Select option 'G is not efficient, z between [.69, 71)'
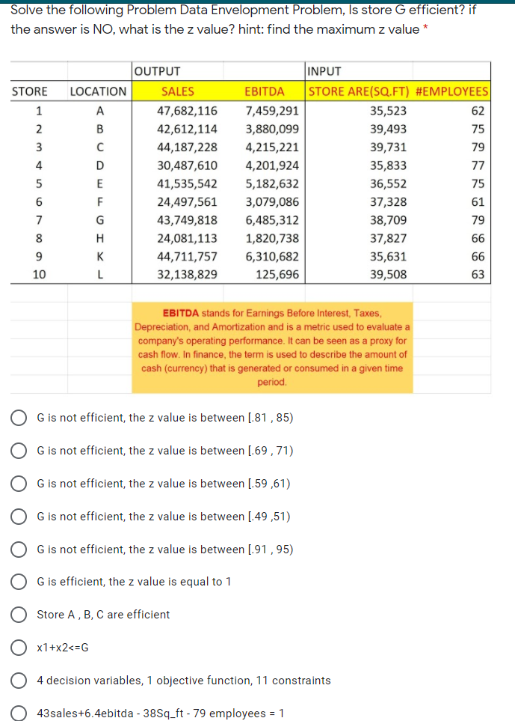 pyautogui.click(x=19, y=451)
